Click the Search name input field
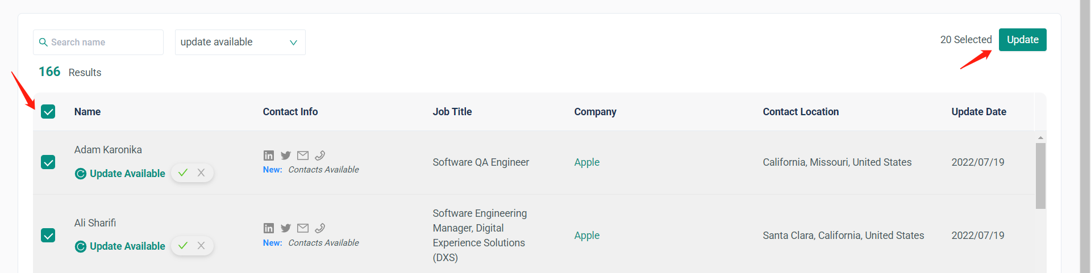 click(x=102, y=43)
